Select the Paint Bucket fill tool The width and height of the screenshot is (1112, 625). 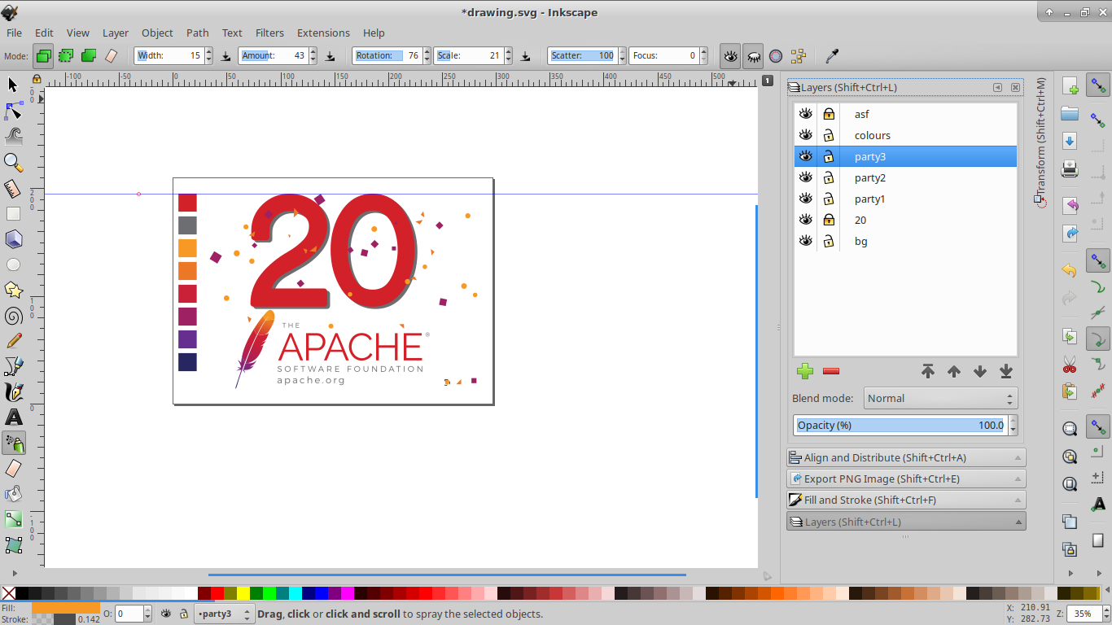13,494
